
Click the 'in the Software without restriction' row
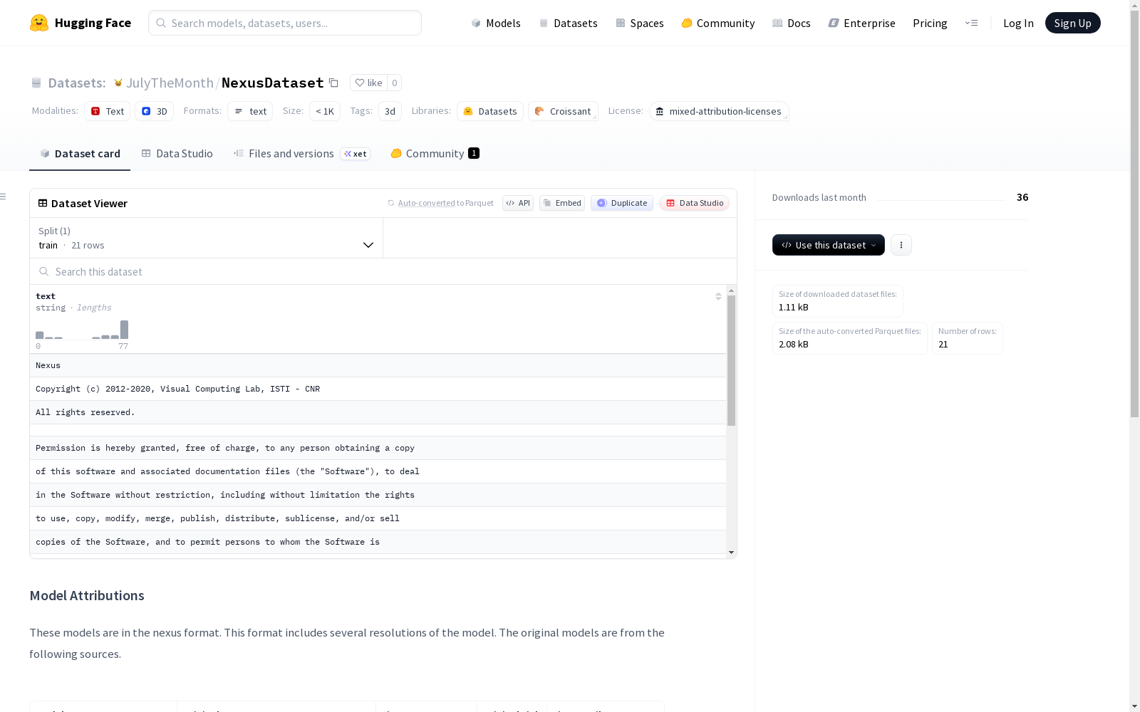378,495
